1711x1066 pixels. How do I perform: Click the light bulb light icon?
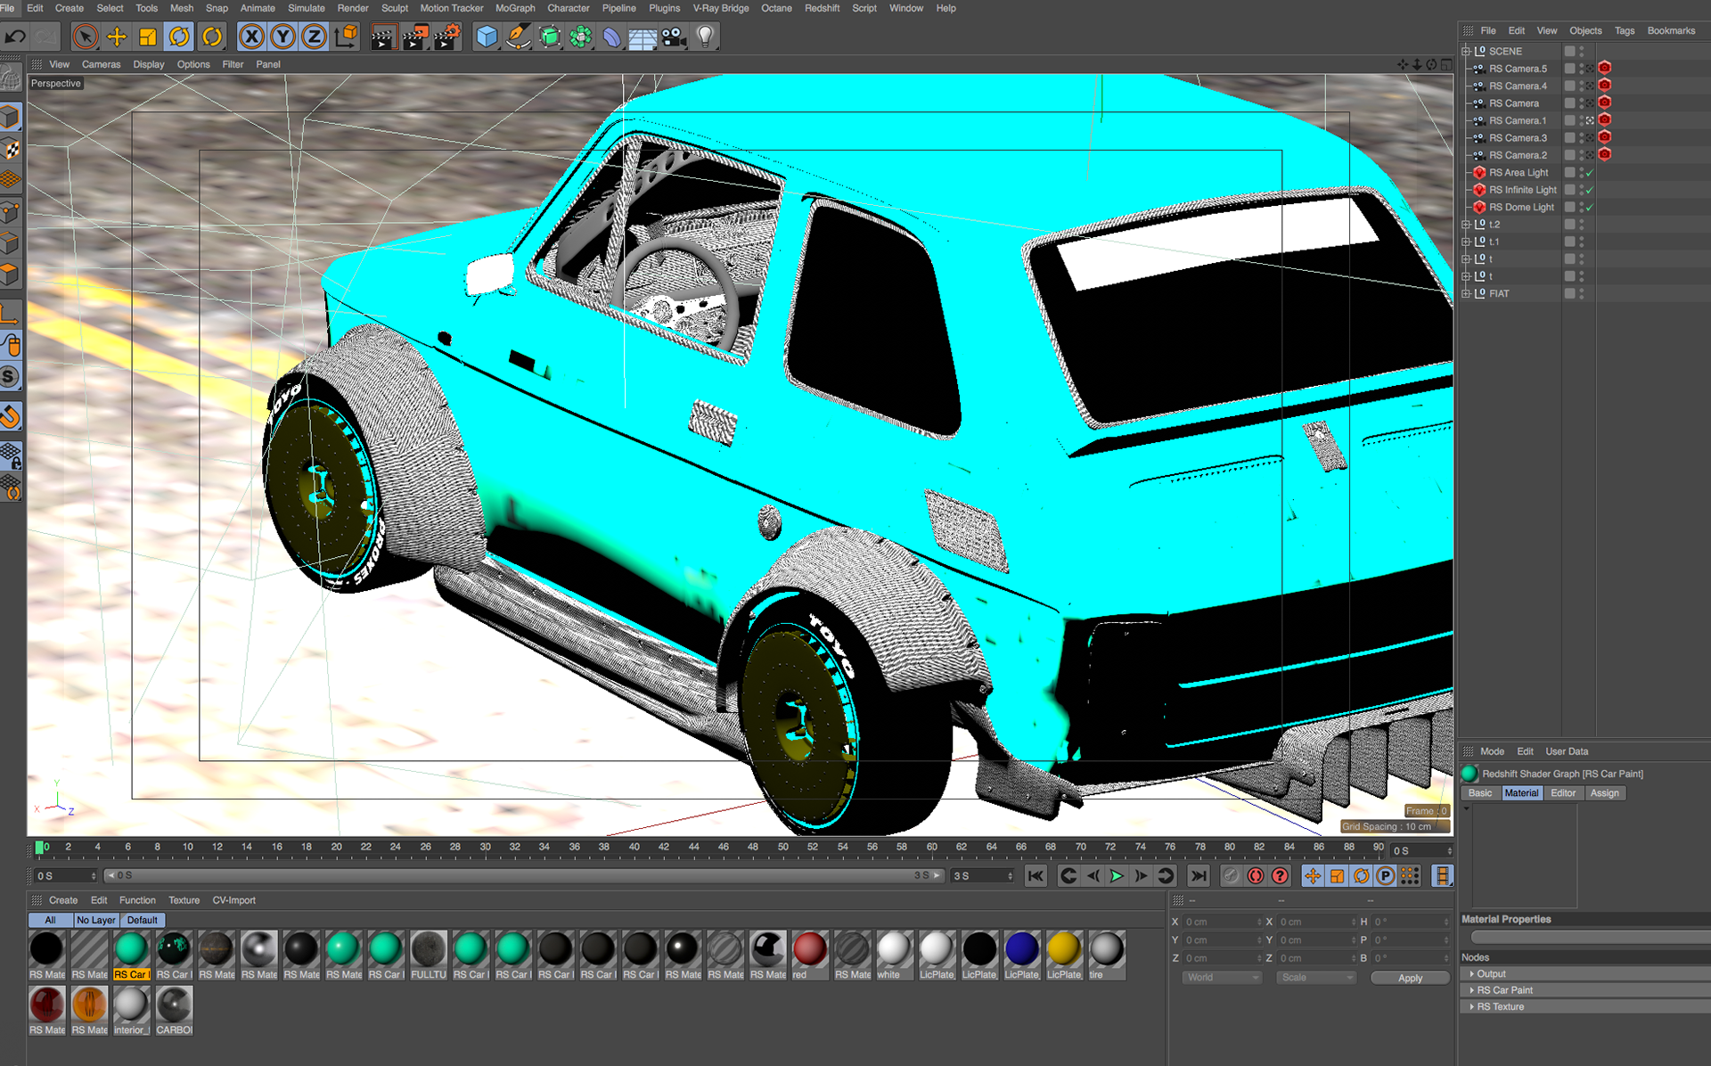705,37
